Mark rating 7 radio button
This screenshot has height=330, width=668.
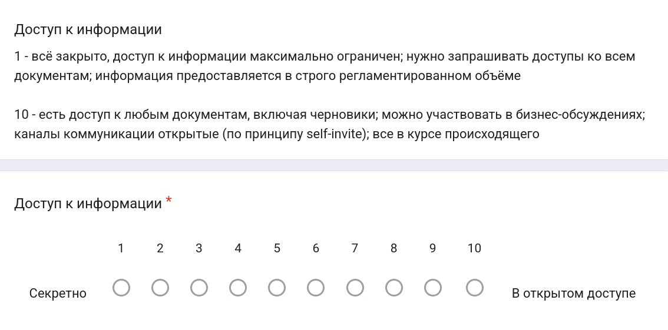pyautogui.click(x=355, y=288)
